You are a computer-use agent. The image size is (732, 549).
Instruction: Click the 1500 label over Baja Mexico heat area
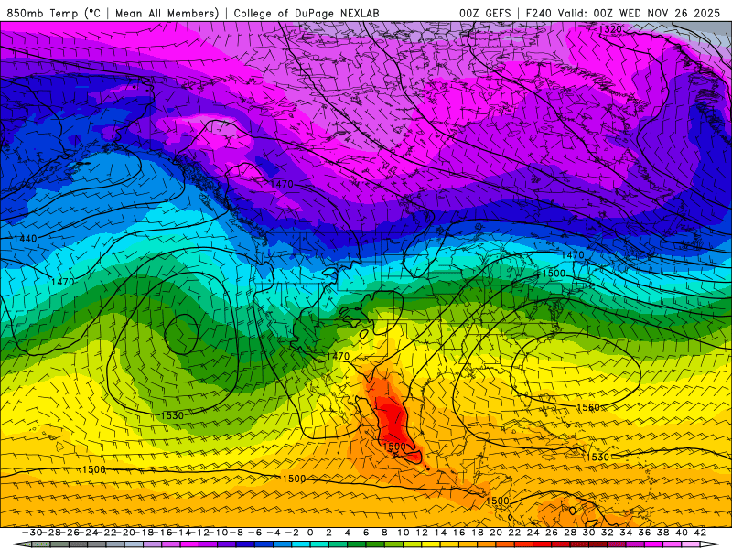394,447
